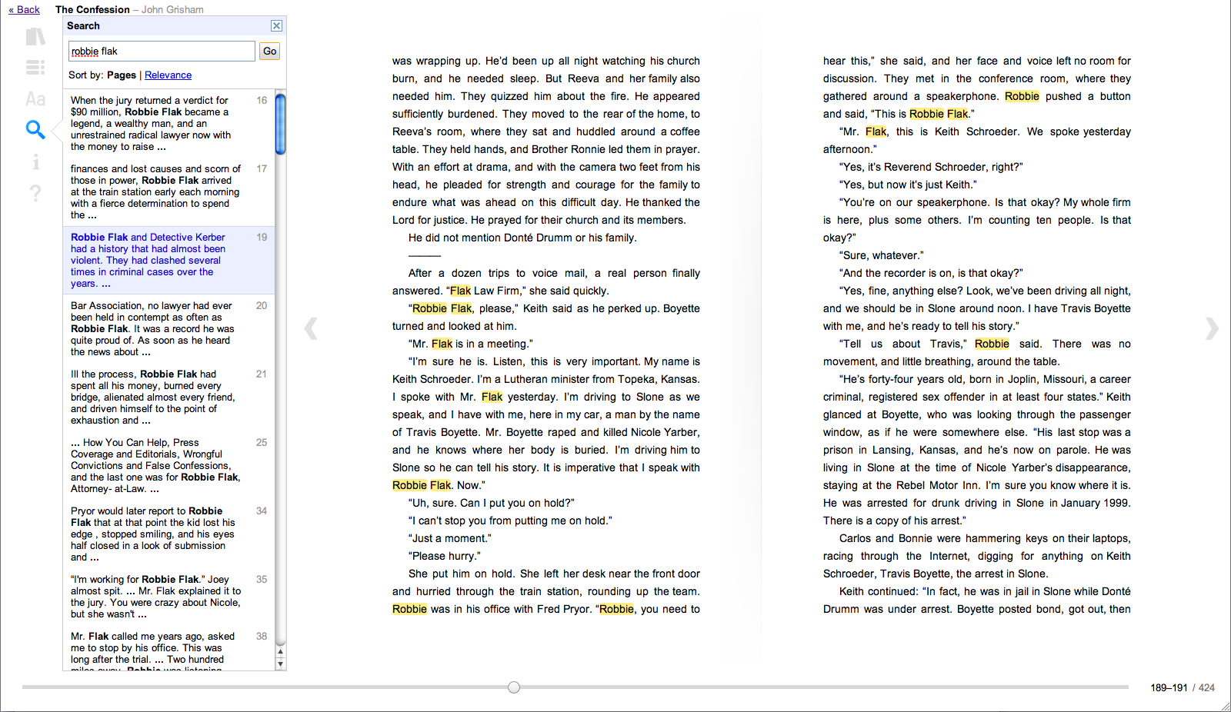Open the page 20 result about Bar Association
The height and width of the screenshot is (712, 1231).
[x=168, y=329]
